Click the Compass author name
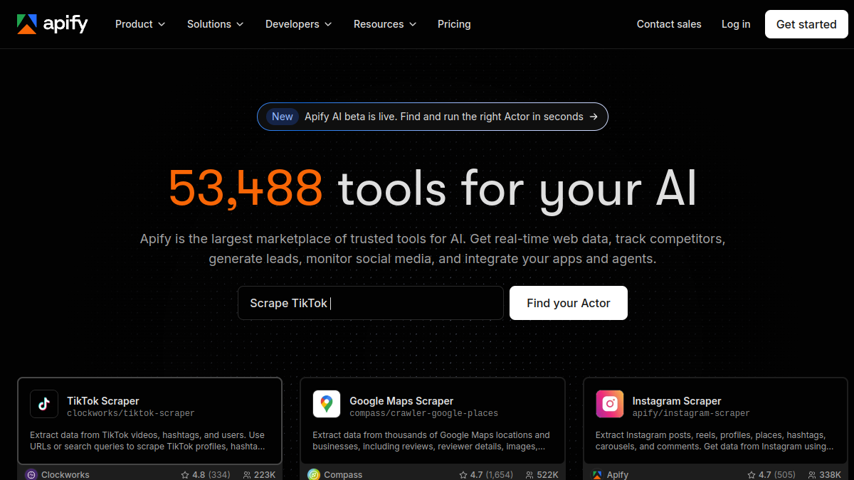 coord(343,474)
